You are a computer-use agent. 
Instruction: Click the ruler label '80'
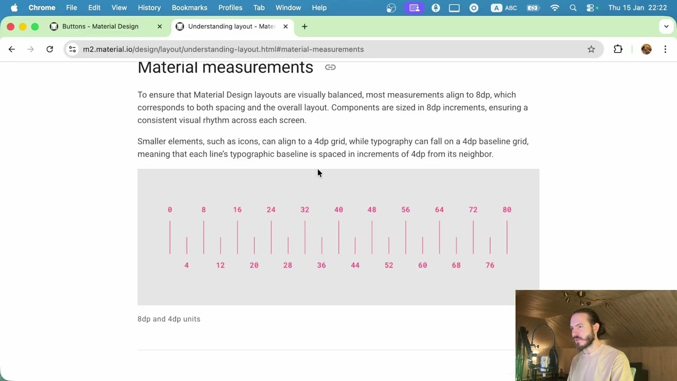(507, 210)
